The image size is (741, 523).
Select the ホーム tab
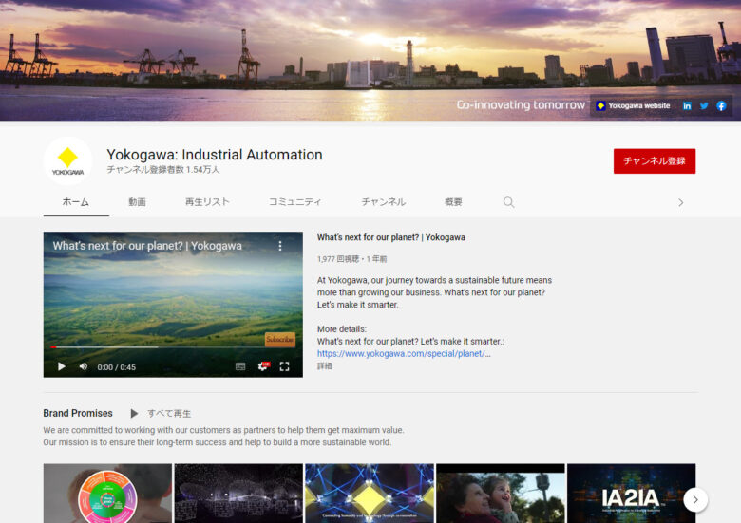click(76, 202)
